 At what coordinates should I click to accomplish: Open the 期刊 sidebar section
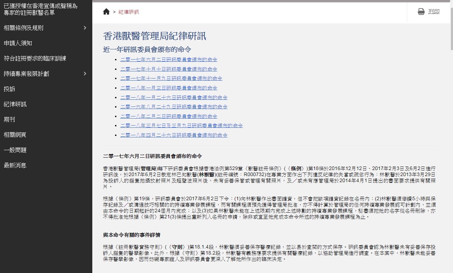tap(9, 120)
